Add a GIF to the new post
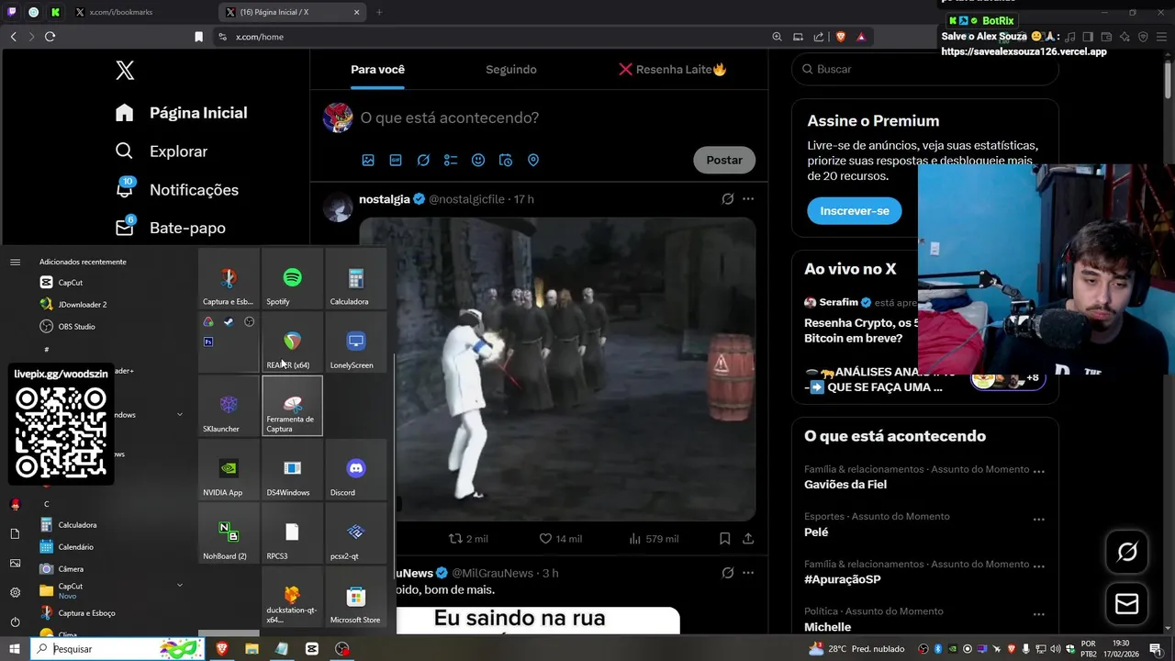 click(396, 160)
